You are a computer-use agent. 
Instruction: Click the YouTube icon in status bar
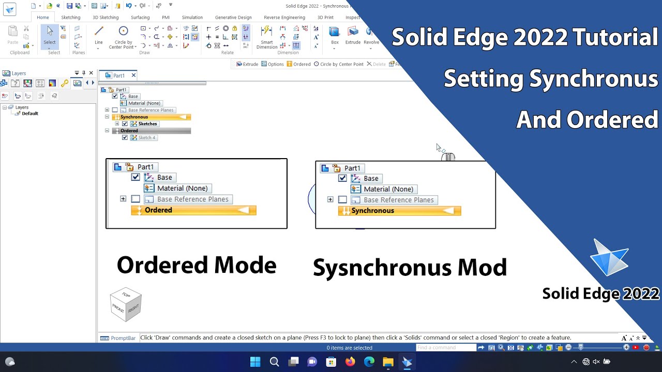[636, 348]
